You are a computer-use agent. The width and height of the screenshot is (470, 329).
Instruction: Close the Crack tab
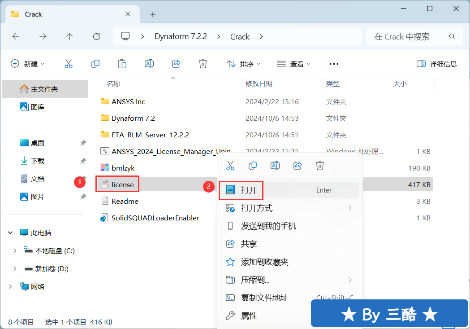click(128, 14)
